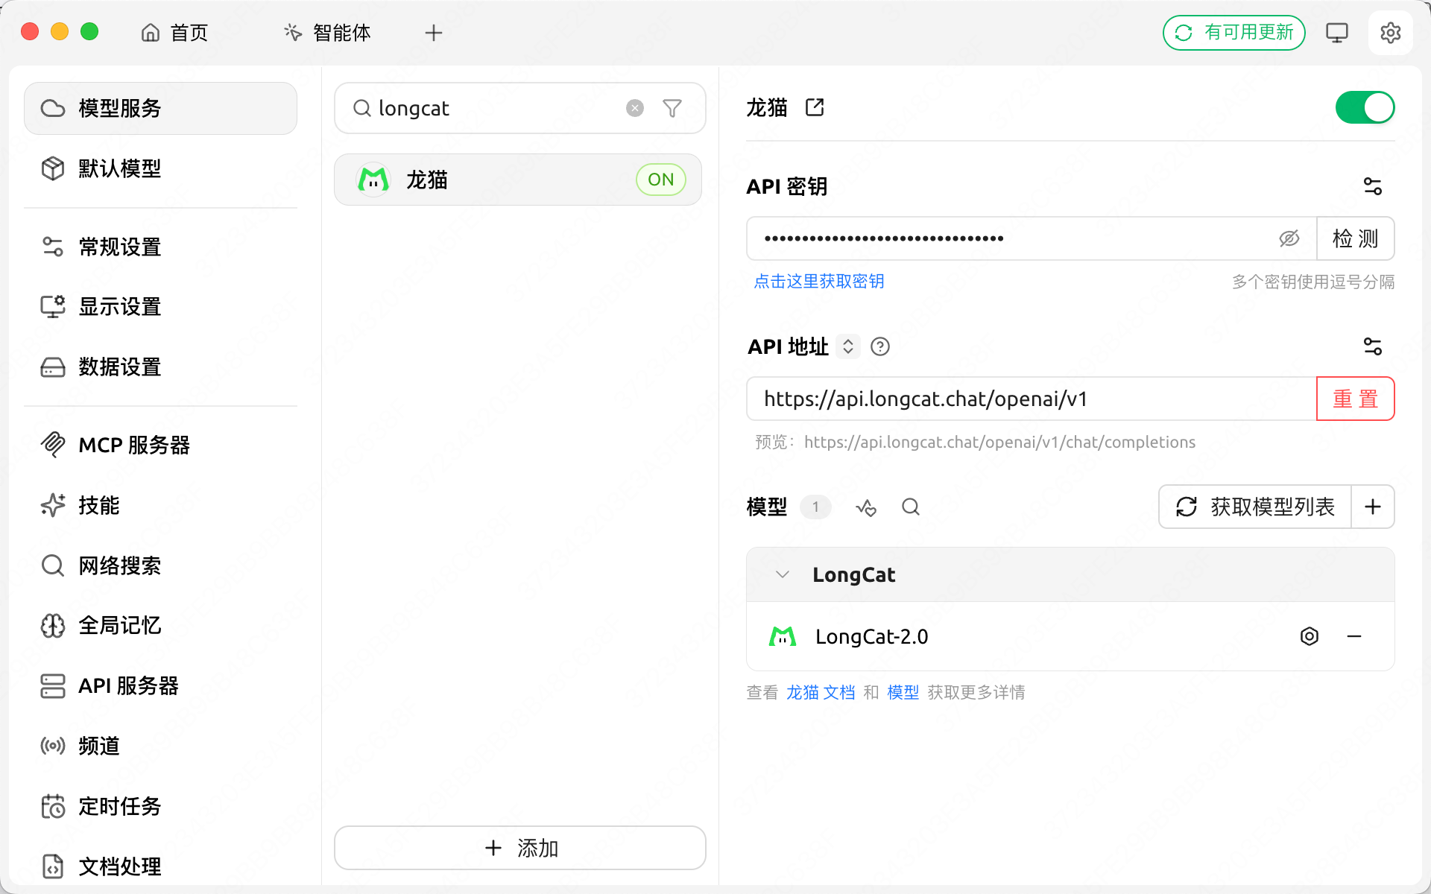Viewport: 1431px width, 894px height.
Task: Open the external link icon beside 龙猫
Action: pyautogui.click(x=815, y=107)
